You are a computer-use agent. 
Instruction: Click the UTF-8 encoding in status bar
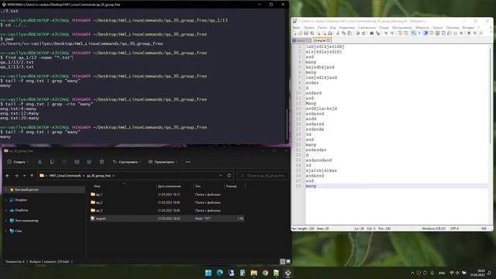454,229
